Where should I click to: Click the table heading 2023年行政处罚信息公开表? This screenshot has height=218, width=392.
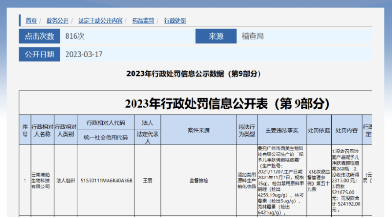click(227, 104)
